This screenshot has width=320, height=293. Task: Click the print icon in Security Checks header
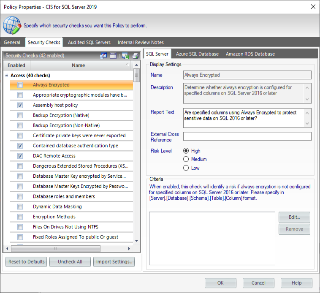click(x=135, y=56)
